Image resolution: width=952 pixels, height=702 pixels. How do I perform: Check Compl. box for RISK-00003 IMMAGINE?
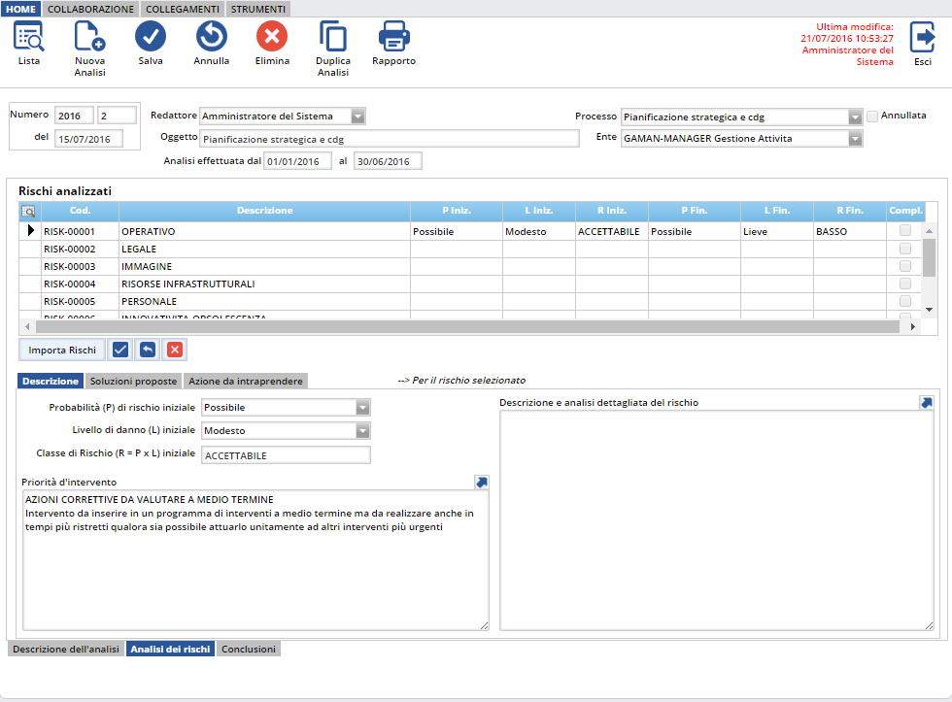tap(905, 267)
